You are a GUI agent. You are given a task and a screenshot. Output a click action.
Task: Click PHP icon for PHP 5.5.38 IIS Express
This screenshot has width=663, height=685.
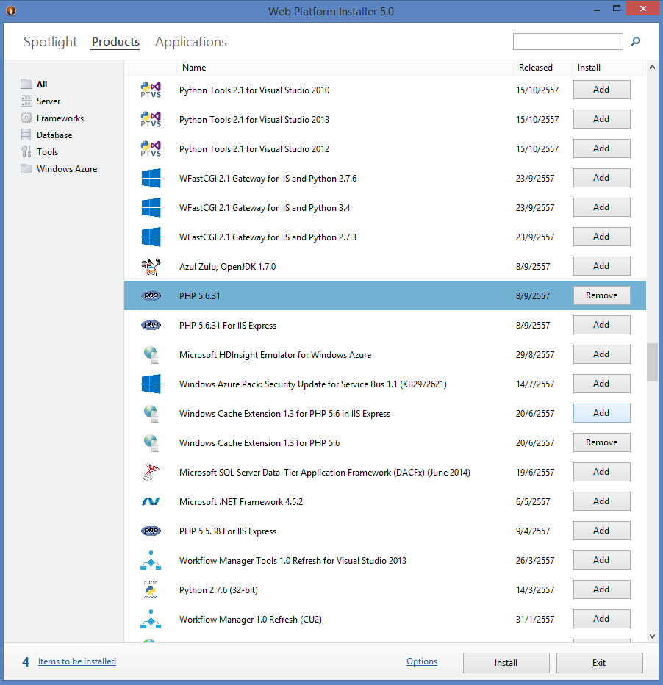(151, 531)
